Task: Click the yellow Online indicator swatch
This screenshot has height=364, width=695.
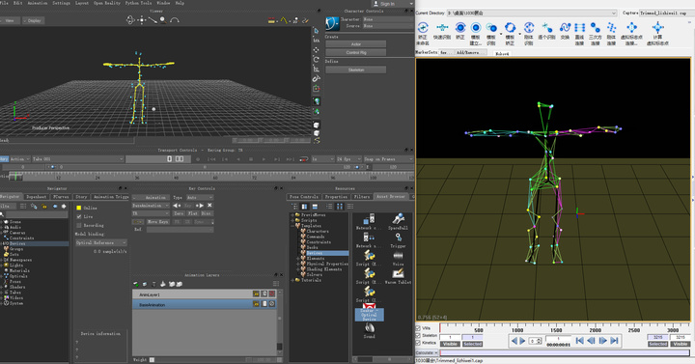Action: tap(79, 208)
